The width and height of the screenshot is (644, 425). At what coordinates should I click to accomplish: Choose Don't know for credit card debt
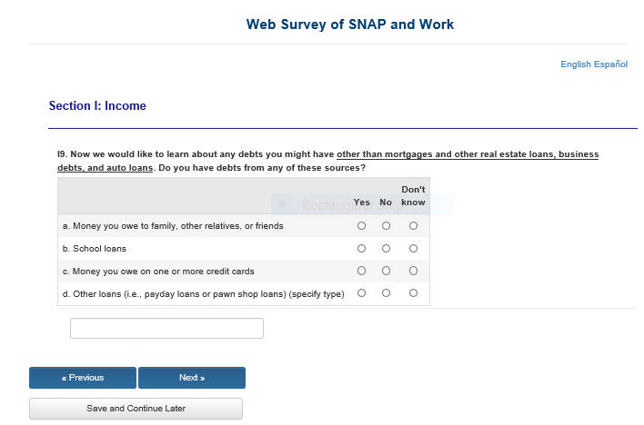click(413, 271)
